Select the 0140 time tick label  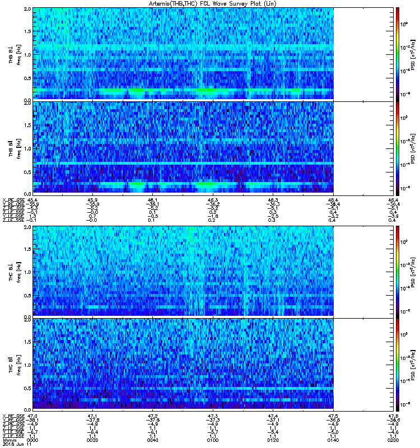click(x=333, y=440)
